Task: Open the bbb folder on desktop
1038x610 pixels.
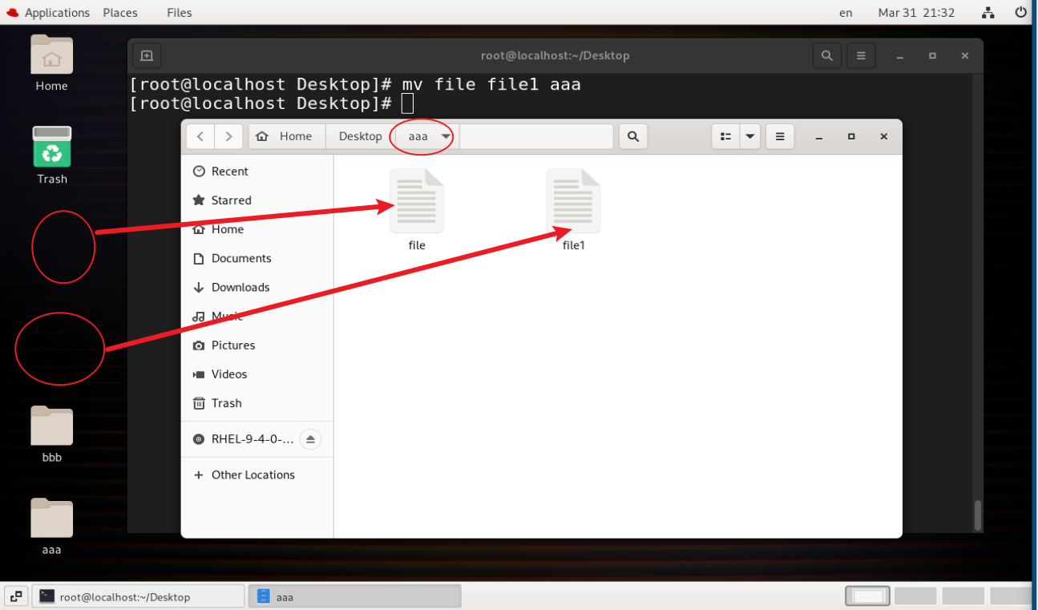Action: click(51, 426)
